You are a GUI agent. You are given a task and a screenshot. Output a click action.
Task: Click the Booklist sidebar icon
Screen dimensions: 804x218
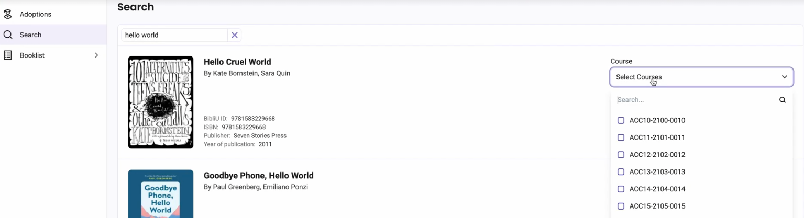click(8, 55)
